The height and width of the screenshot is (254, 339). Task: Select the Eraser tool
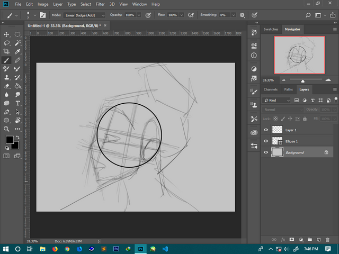point(6,86)
